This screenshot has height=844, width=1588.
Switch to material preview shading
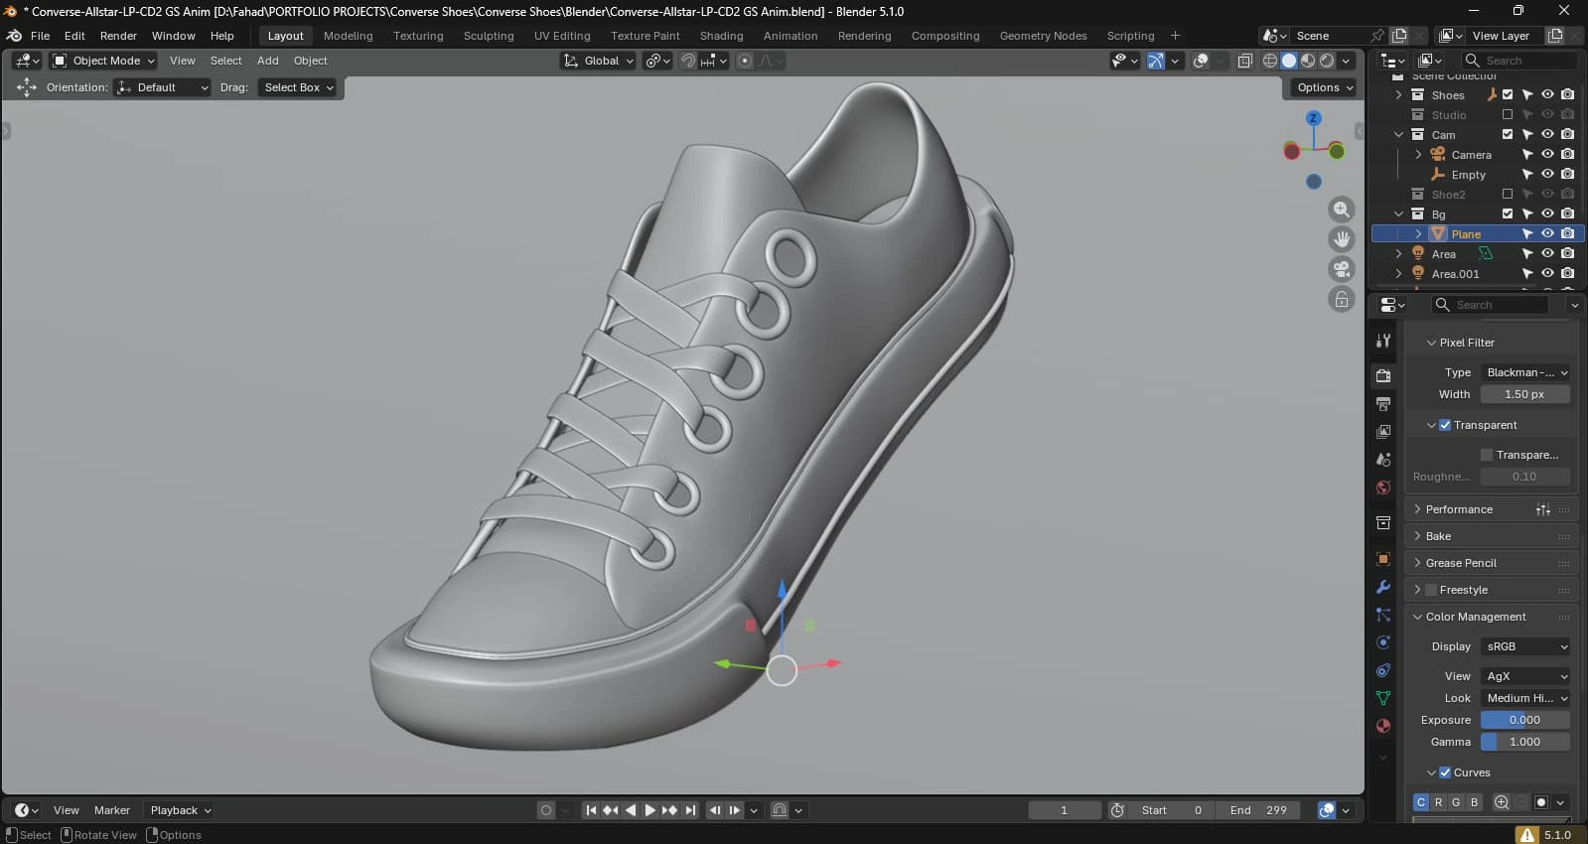click(x=1308, y=61)
